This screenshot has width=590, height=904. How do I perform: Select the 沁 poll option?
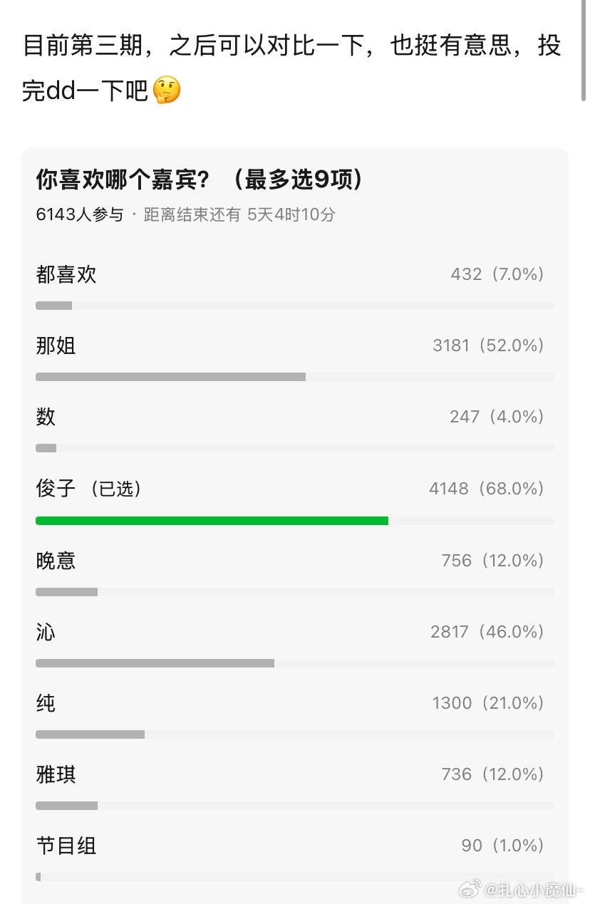pyautogui.click(x=295, y=642)
